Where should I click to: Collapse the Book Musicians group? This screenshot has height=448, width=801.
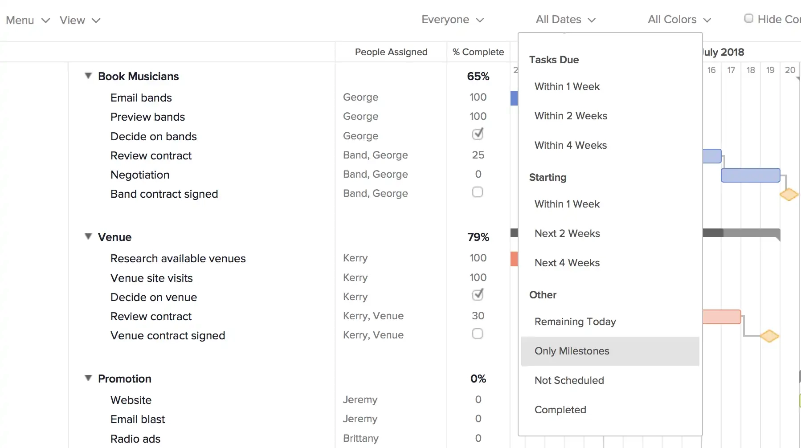88,76
